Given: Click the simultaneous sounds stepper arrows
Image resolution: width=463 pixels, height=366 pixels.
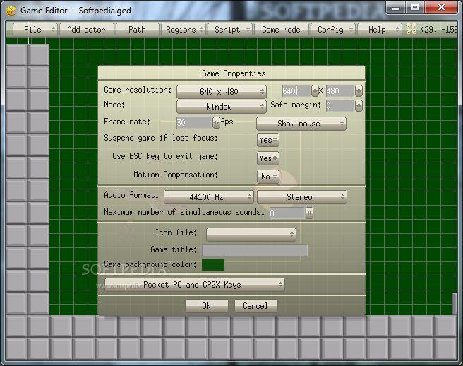Looking at the screenshot, I should [309, 213].
